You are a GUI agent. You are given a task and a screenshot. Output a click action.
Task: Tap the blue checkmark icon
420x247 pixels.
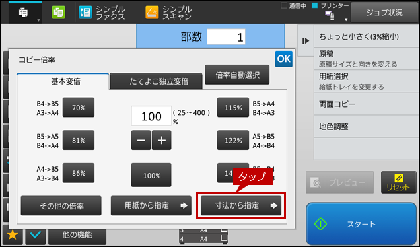click(36, 235)
